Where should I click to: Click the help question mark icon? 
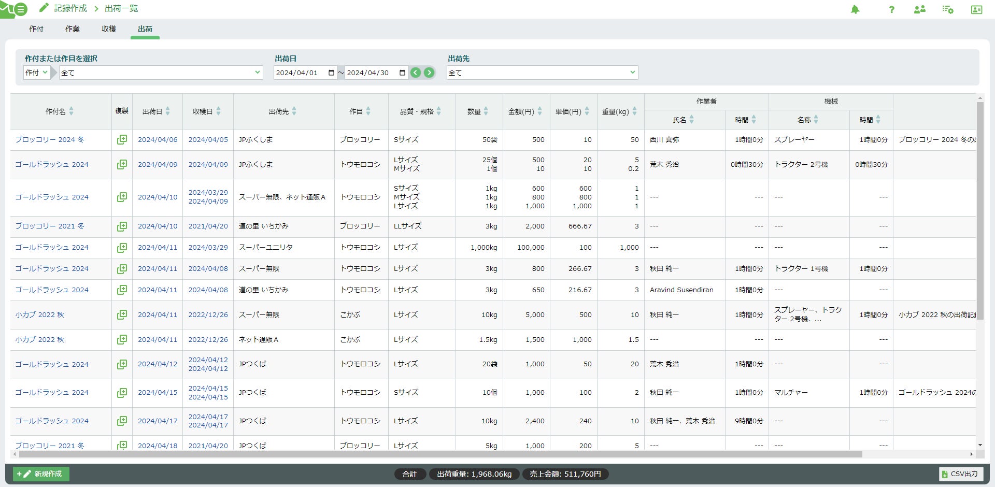(891, 9)
